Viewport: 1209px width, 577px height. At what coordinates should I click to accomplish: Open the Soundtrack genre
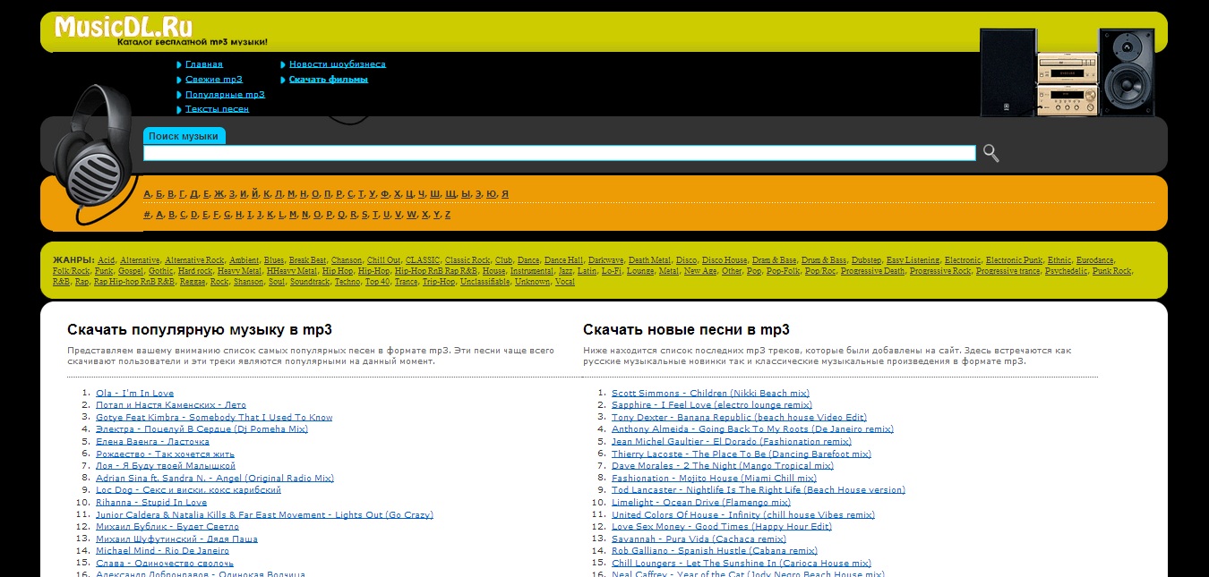(x=310, y=282)
